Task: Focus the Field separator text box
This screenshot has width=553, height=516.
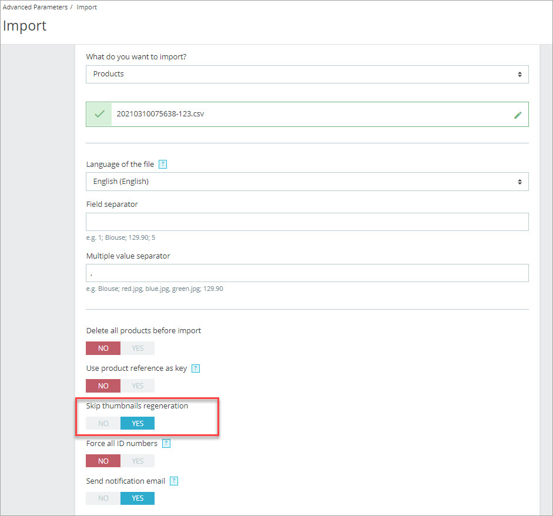Action: (x=307, y=222)
